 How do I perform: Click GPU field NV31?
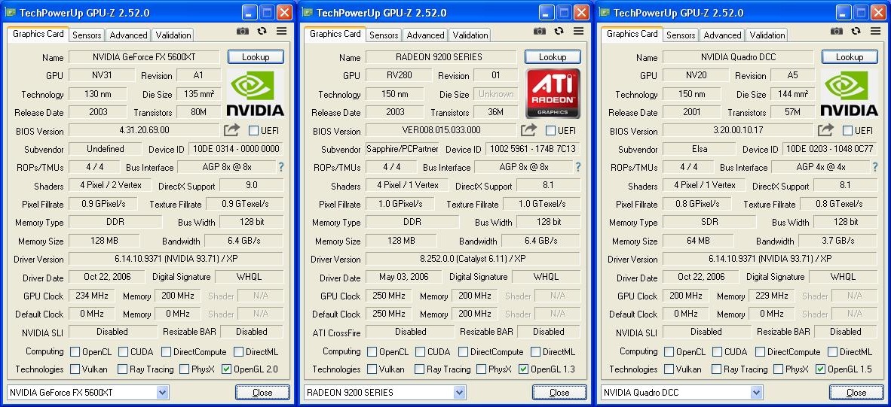102,75
